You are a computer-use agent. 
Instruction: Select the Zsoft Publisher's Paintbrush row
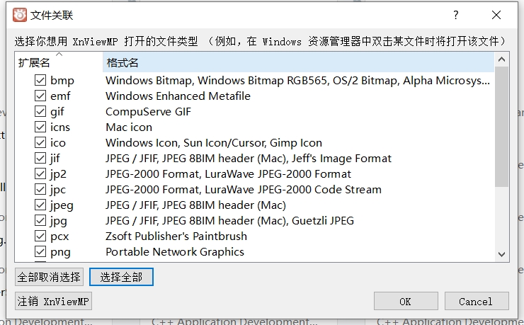pyautogui.click(x=176, y=236)
